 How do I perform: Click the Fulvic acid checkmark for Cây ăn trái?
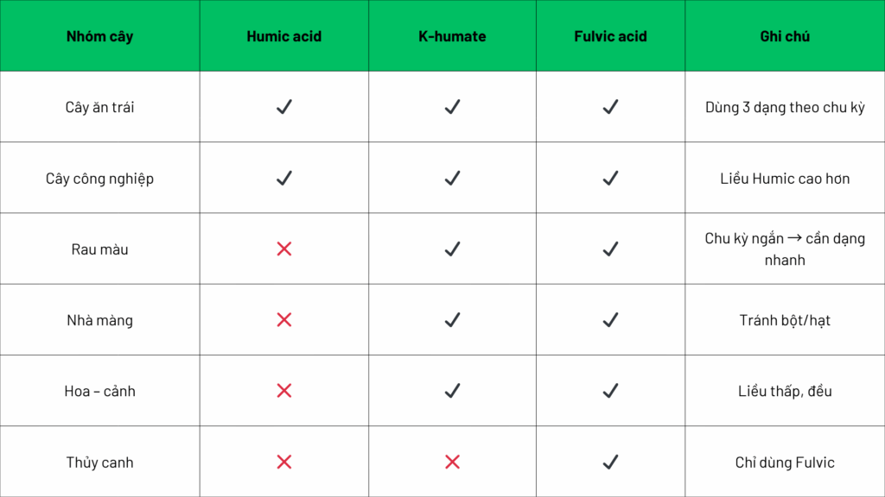610,107
